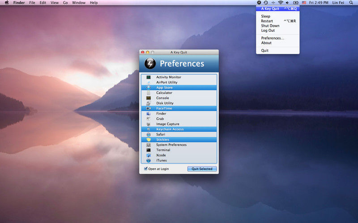The image size is (358, 223).
Task: Uncheck the Open at Login checkbox
Action: coord(146,169)
